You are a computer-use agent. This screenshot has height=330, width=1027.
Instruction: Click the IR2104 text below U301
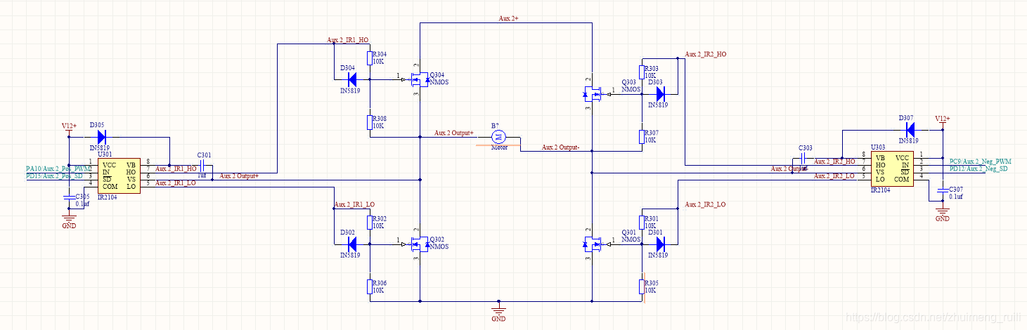(107, 197)
